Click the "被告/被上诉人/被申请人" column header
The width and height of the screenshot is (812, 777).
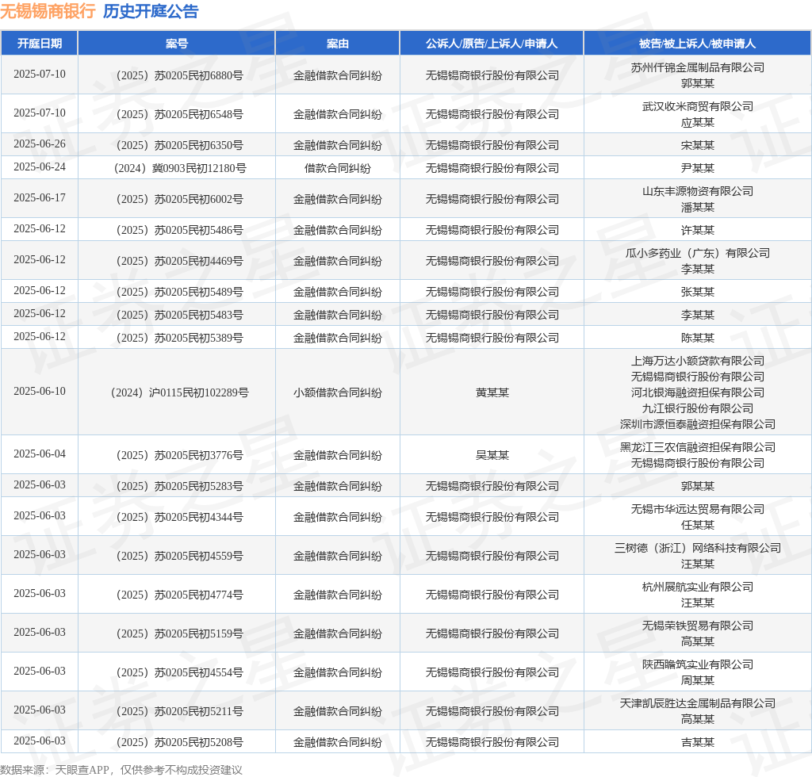click(698, 44)
